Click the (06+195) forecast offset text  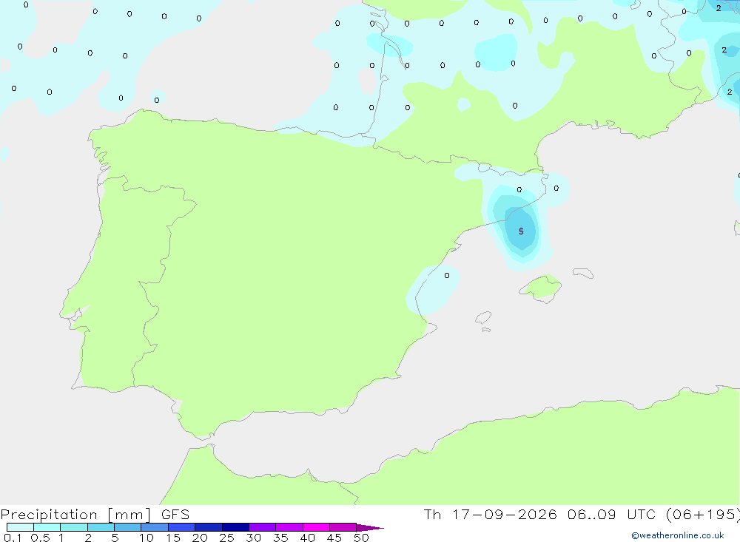703,514
